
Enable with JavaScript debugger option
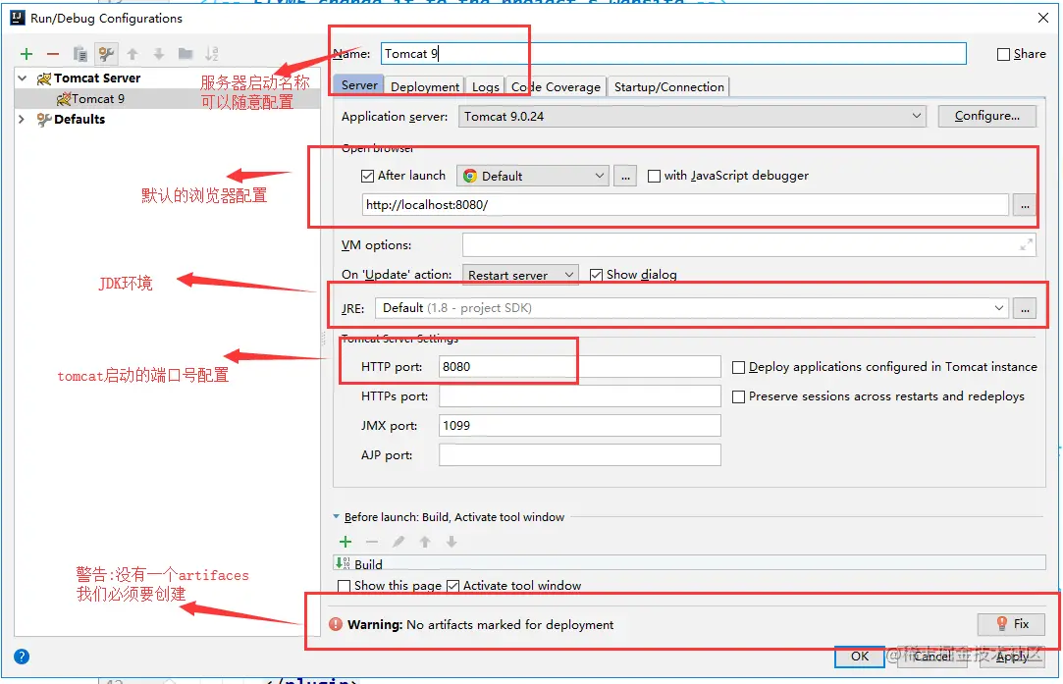click(655, 177)
